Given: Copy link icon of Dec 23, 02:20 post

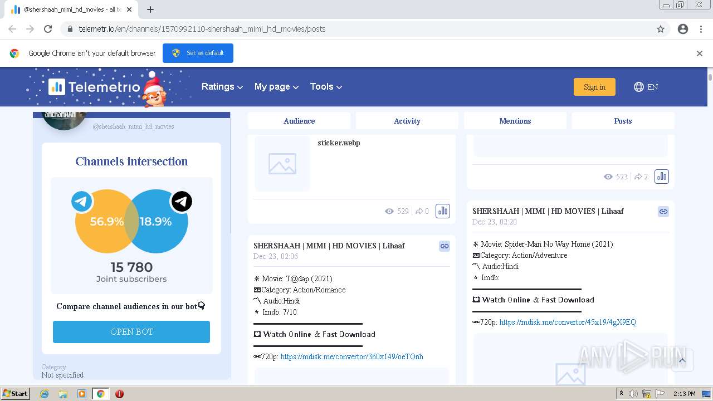Looking at the screenshot, I should [x=663, y=211].
